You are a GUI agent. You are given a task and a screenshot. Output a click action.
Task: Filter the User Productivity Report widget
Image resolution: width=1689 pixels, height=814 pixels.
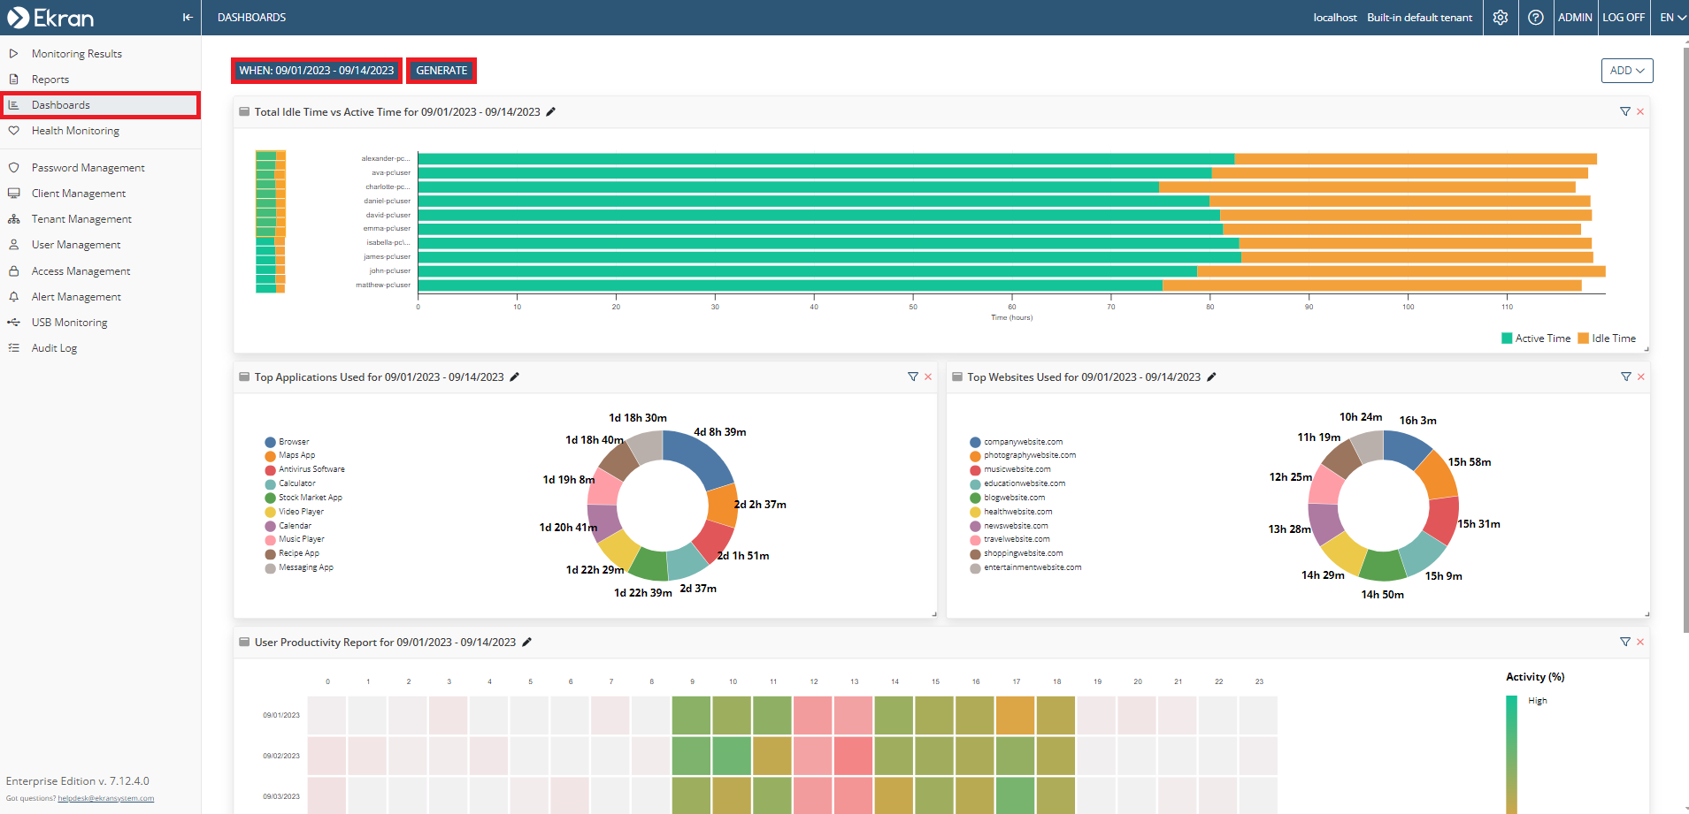(1625, 642)
